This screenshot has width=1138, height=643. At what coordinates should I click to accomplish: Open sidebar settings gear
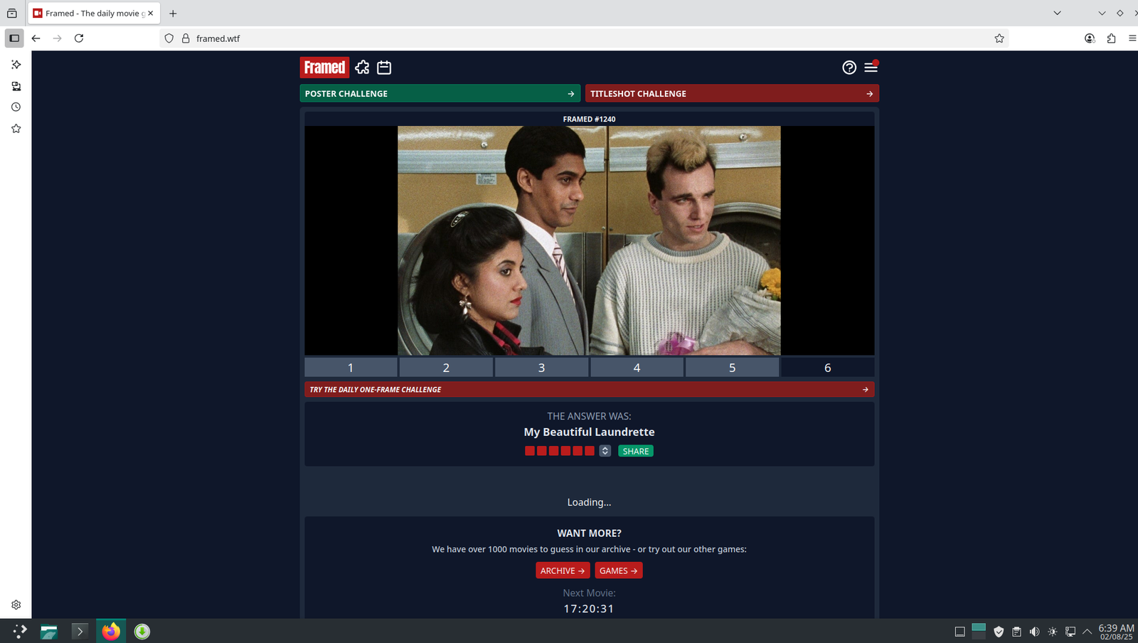coord(16,605)
